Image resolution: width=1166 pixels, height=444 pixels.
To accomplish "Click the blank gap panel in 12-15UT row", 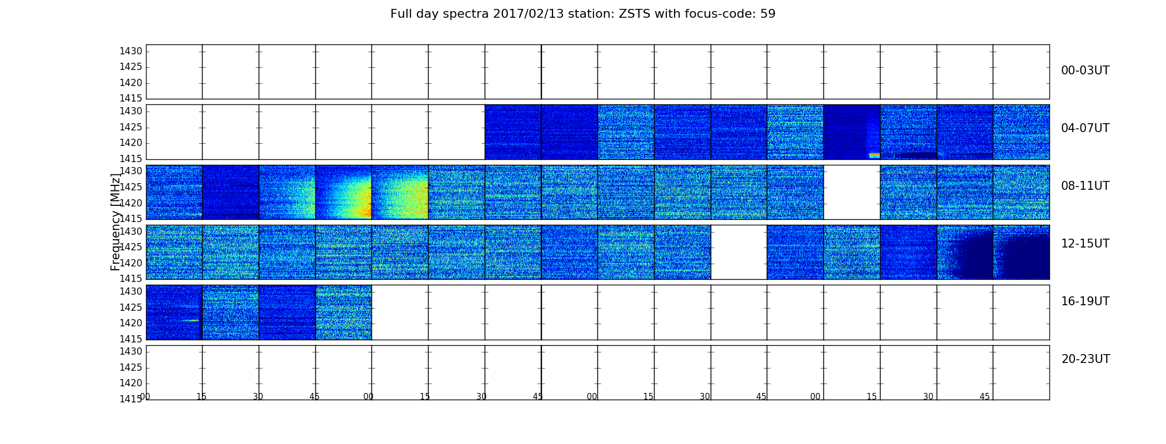I will click(739, 252).
